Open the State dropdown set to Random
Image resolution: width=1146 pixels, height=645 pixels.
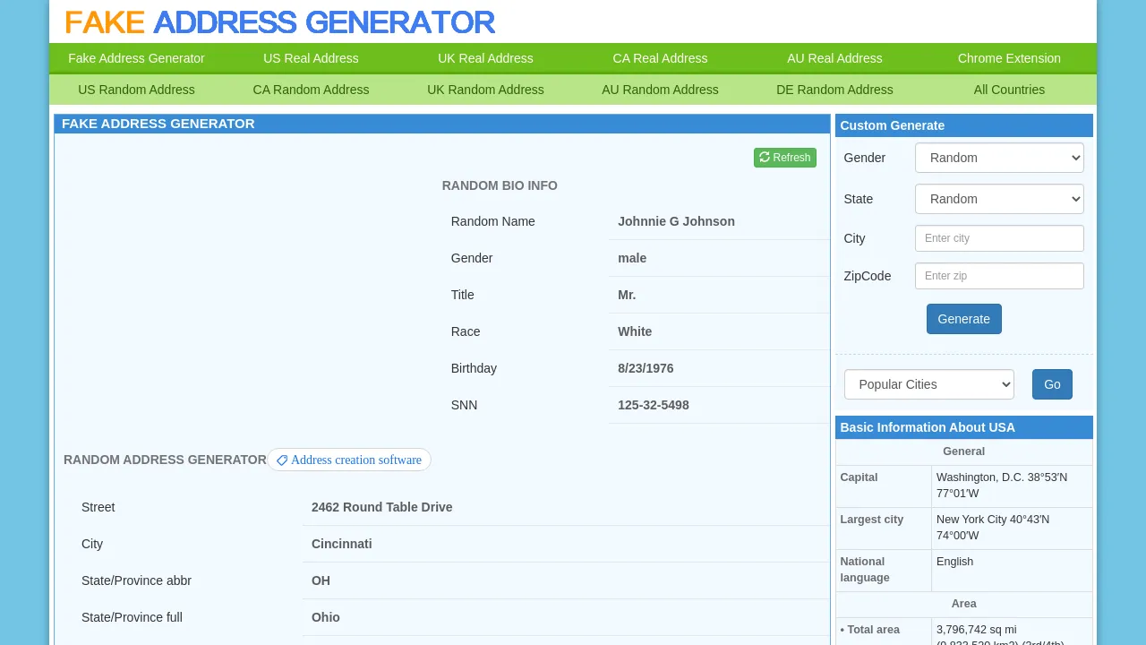pos(998,199)
